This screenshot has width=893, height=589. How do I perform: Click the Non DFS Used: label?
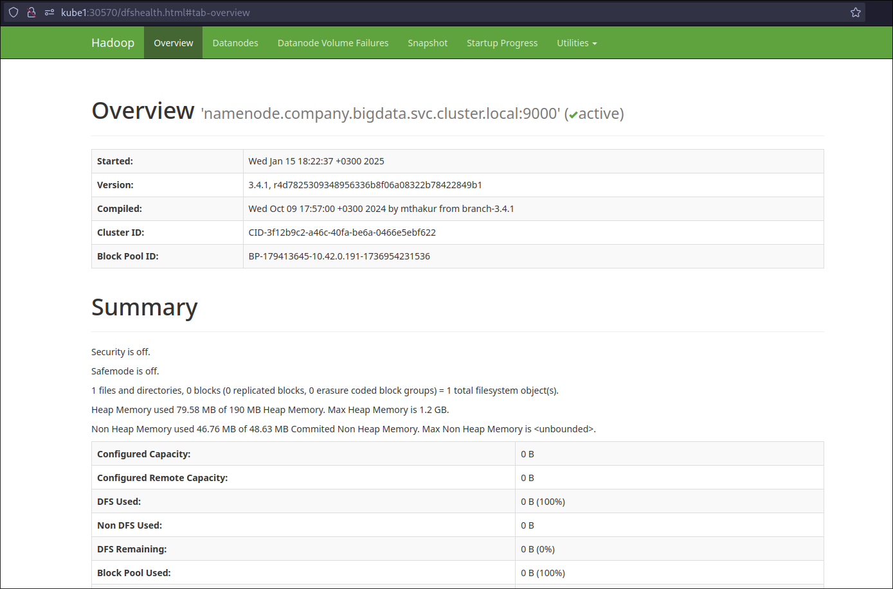(x=130, y=525)
